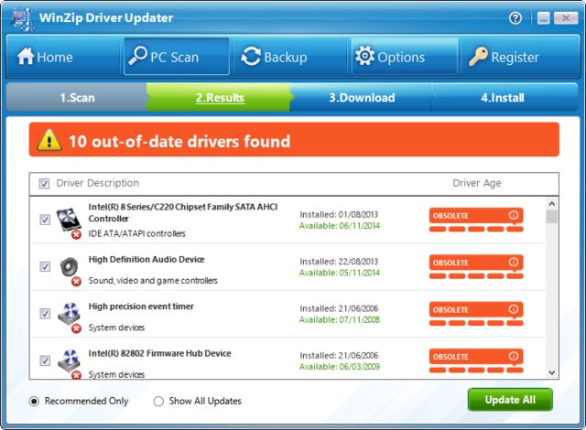Click the Home house icon
Viewport: 586px width, 430px height.
coord(26,57)
